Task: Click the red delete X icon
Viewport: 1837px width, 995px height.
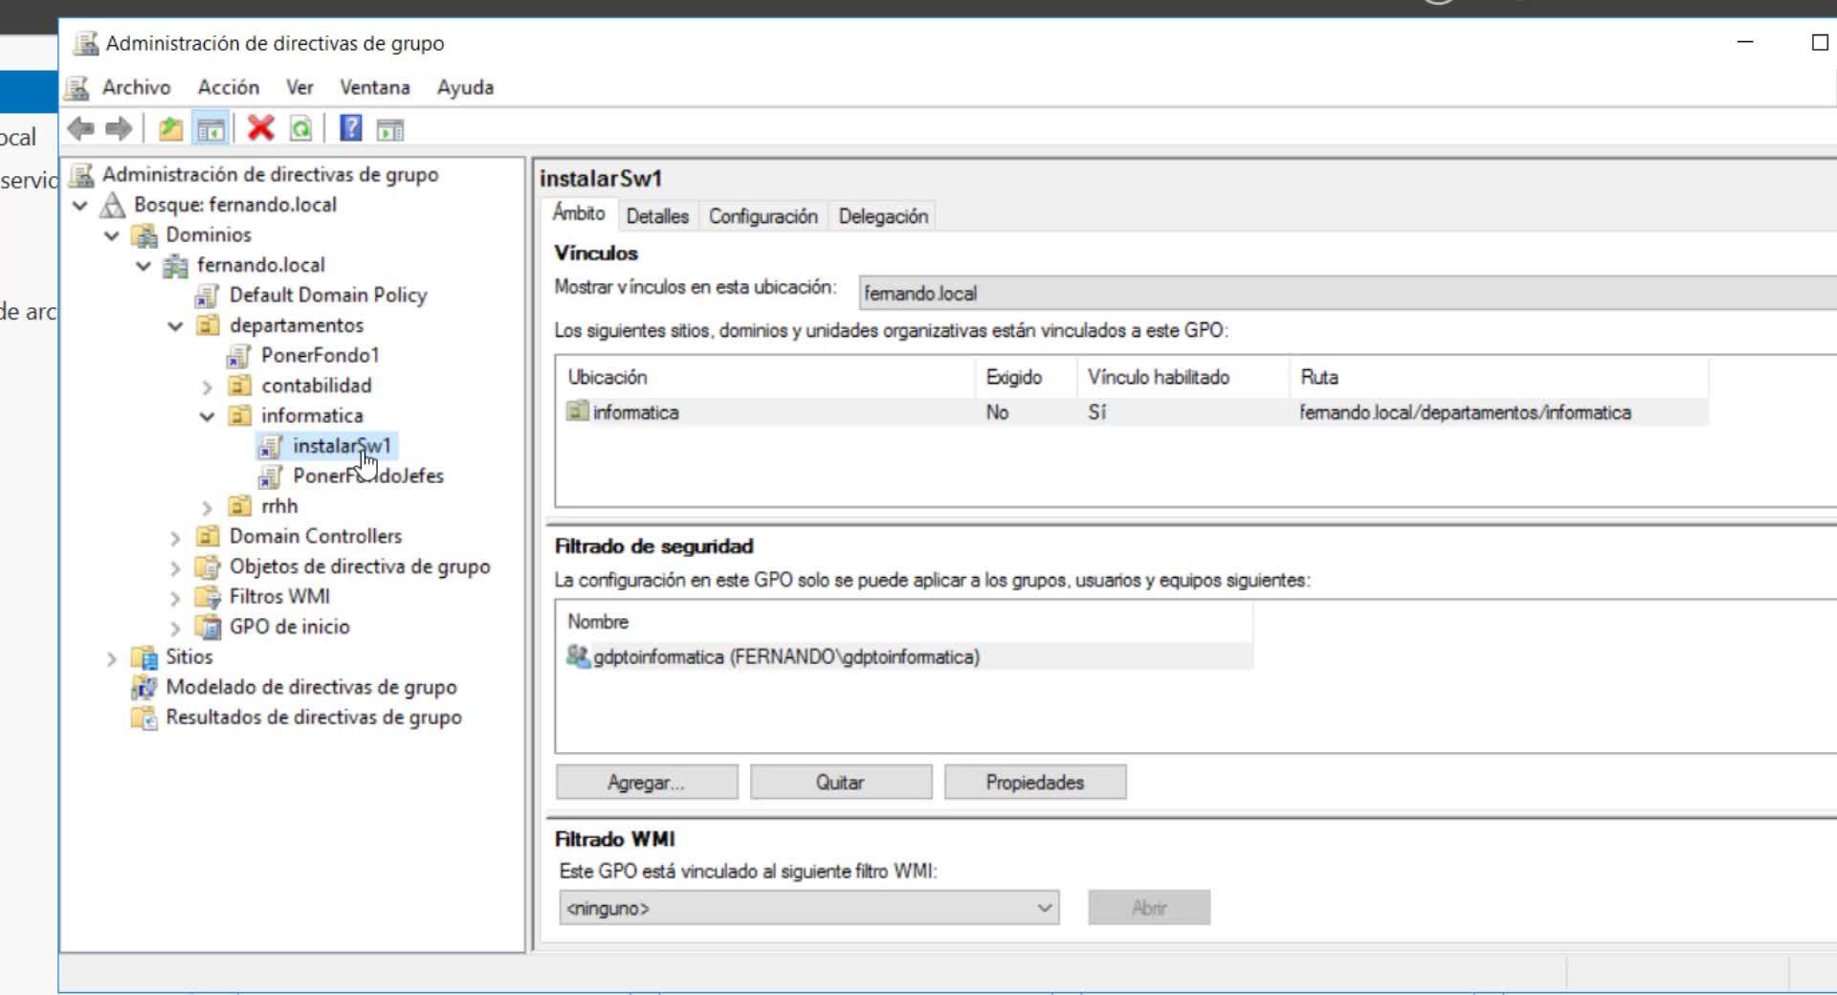Action: coord(260,128)
